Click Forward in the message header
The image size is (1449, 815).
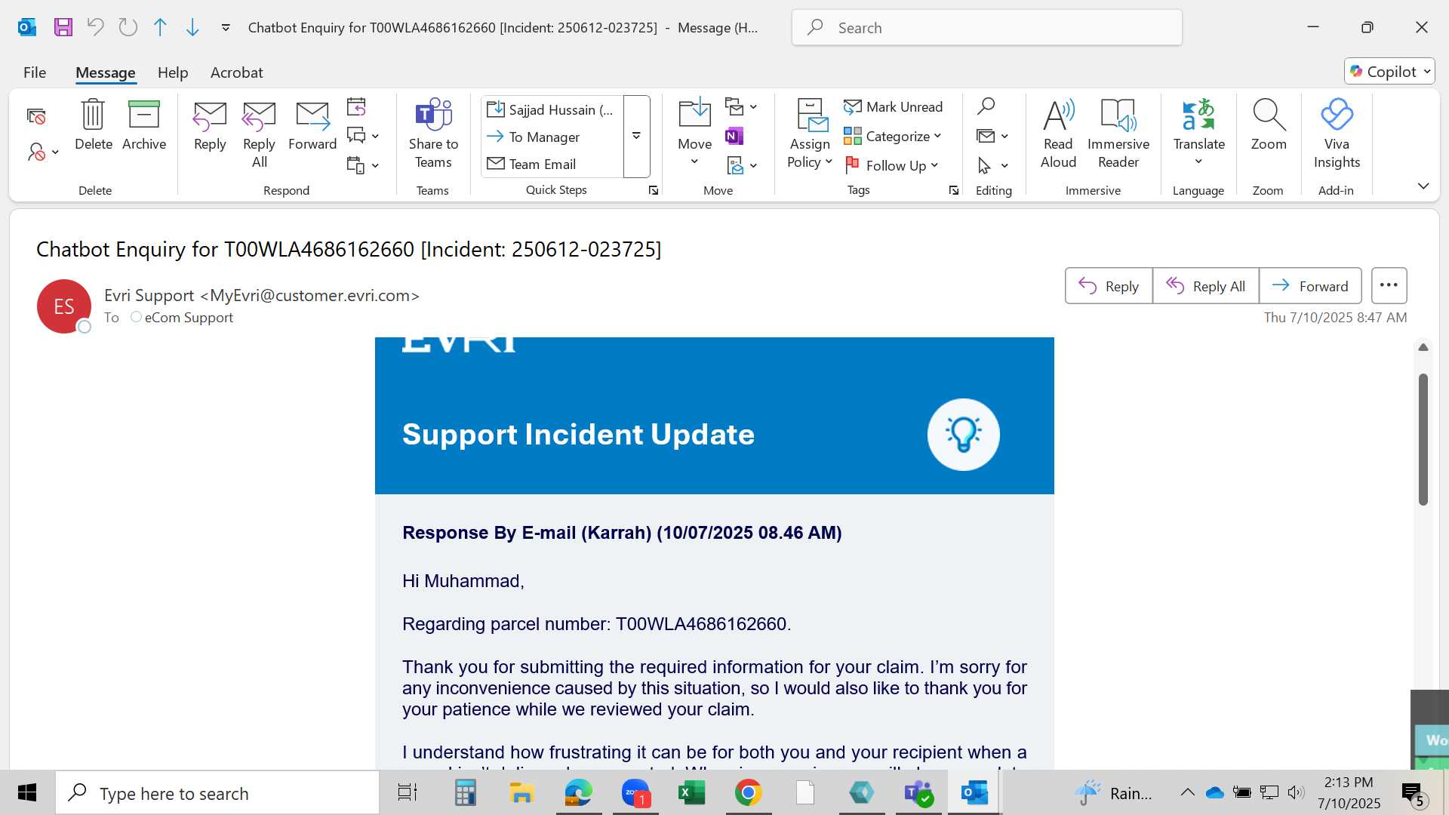[1310, 286]
